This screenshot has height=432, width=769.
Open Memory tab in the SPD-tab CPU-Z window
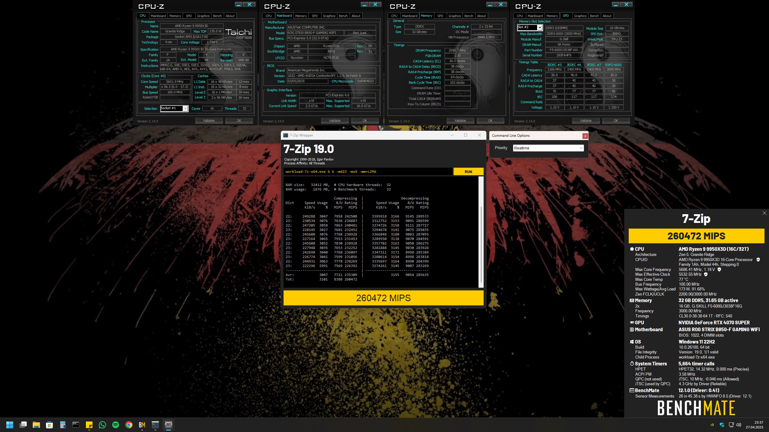coord(552,16)
